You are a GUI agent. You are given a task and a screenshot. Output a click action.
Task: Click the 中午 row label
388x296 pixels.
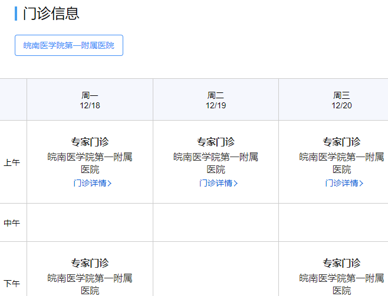click(12, 223)
